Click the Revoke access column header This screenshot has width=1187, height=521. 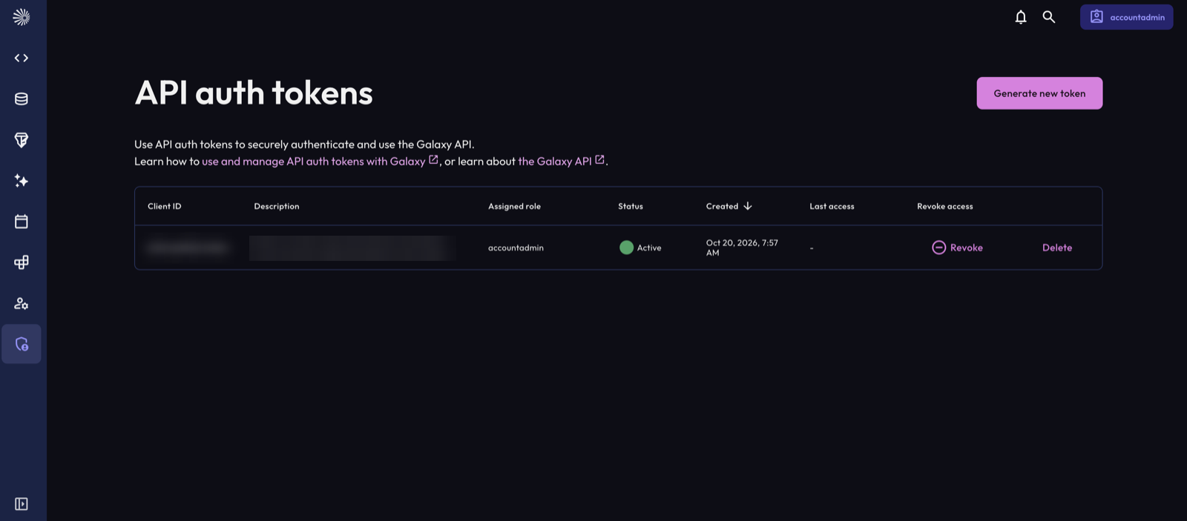(945, 206)
